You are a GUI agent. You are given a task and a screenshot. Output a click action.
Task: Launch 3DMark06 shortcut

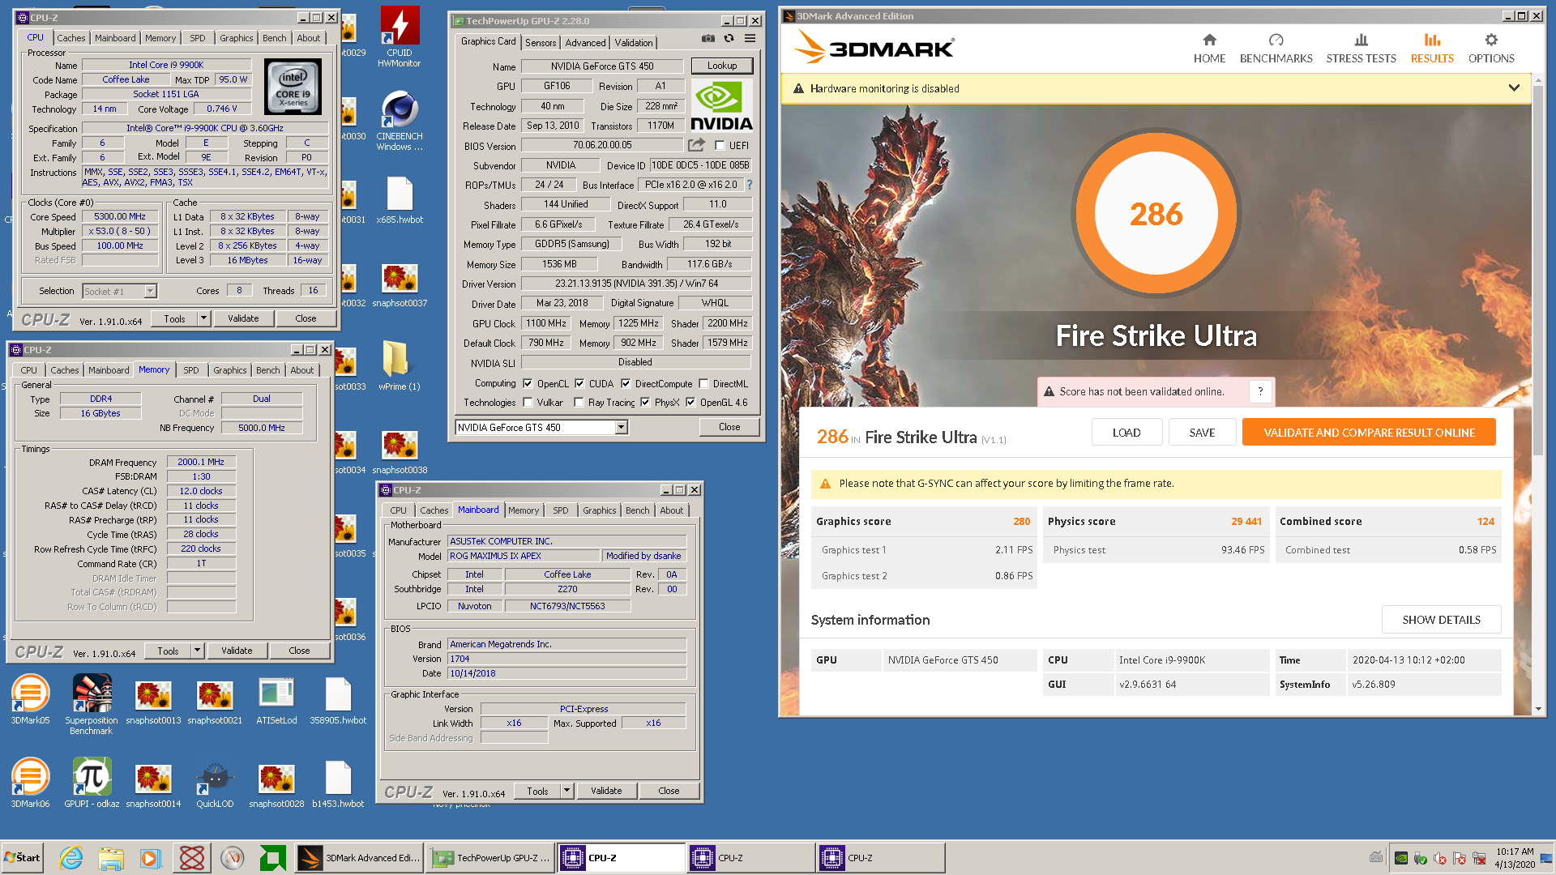pyautogui.click(x=30, y=783)
